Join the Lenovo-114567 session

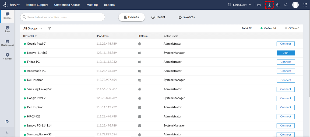point(286,53)
